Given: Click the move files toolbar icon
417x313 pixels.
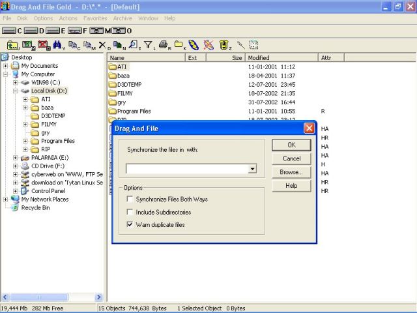Looking at the screenshot, I should coord(89,45).
